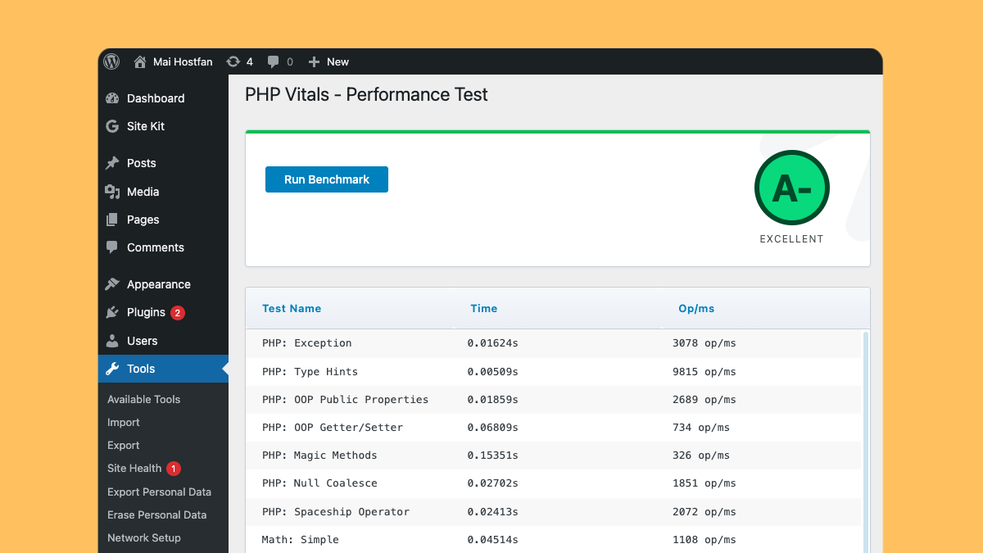The height and width of the screenshot is (553, 983).
Task: Sort by Op/ms column header
Action: coord(696,309)
